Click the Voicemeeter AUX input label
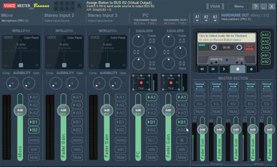The height and width of the screenshot is (167, 277). coord(175,20)
